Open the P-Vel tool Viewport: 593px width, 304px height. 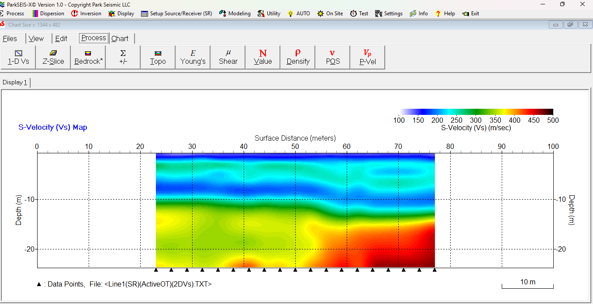(x=367, y=57)
